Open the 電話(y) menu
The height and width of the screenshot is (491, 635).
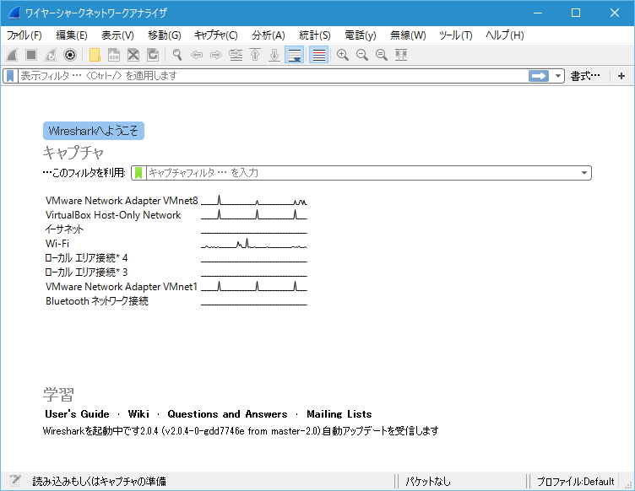[361, 35]
